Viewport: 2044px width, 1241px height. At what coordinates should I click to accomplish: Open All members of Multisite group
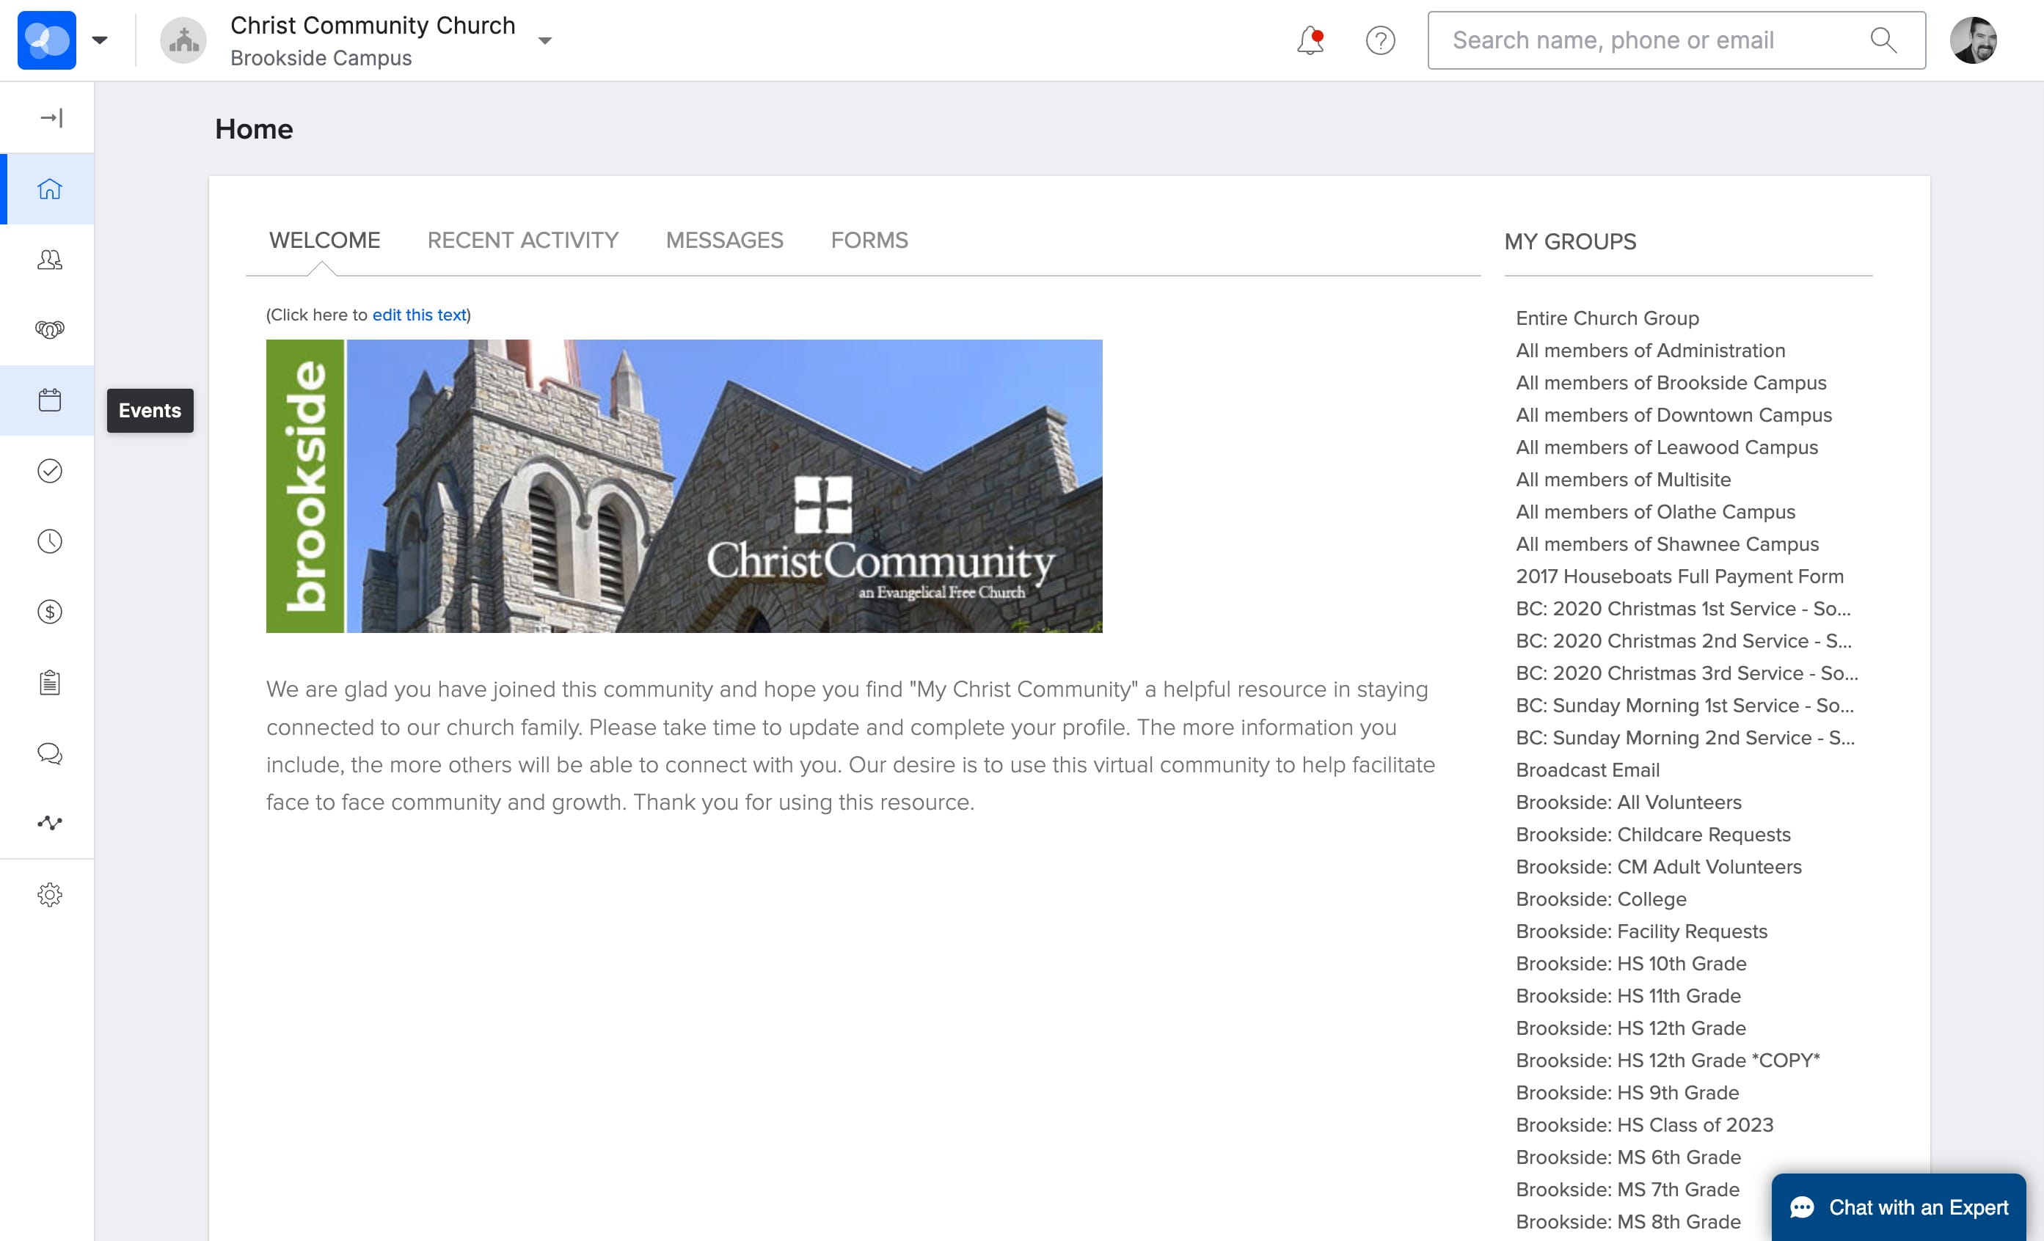coord(1624,480)
